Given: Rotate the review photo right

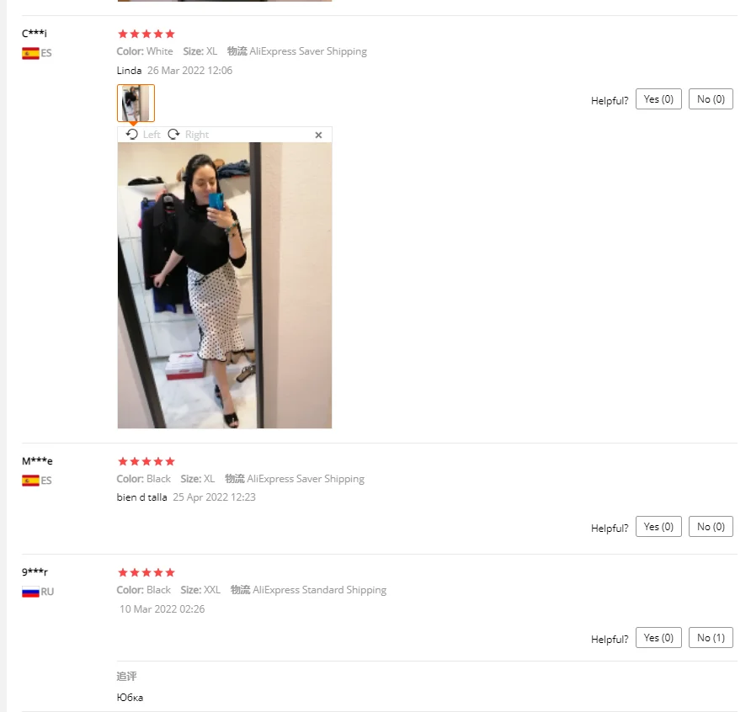Looking at the screenshot, I should pos(189,135).
